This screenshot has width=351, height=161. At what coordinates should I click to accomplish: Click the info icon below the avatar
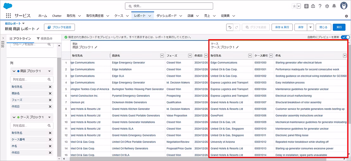coord(346,16)
